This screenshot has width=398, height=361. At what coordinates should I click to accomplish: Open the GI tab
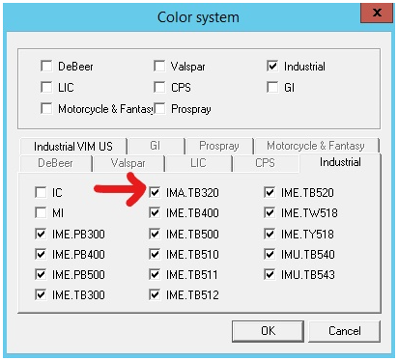click(x=156, y=146)
